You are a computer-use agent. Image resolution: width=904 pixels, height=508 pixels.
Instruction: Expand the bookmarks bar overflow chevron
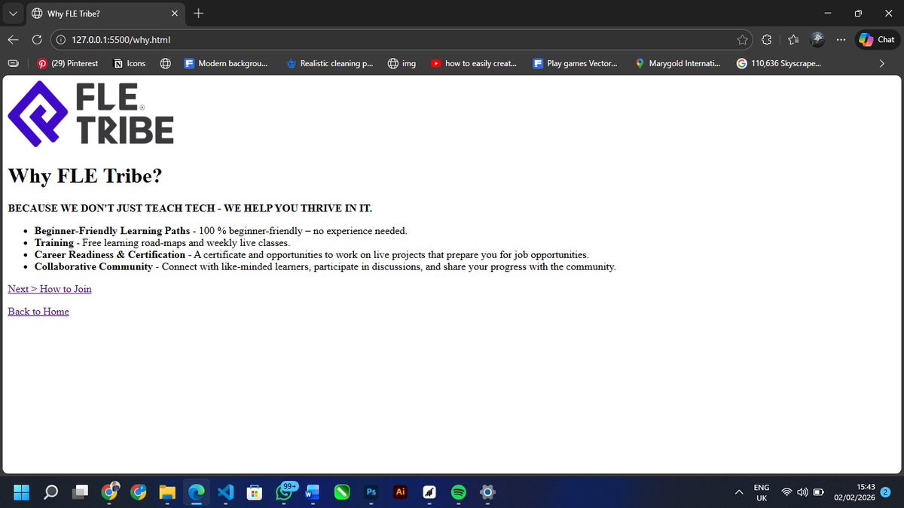pyautogui.click(x=882, y=64)
